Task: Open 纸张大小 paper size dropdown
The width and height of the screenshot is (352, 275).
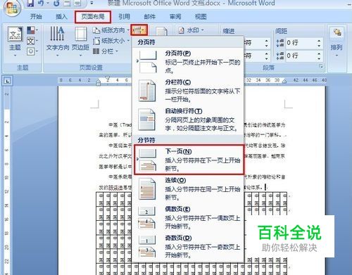Action: pos(111,41)
